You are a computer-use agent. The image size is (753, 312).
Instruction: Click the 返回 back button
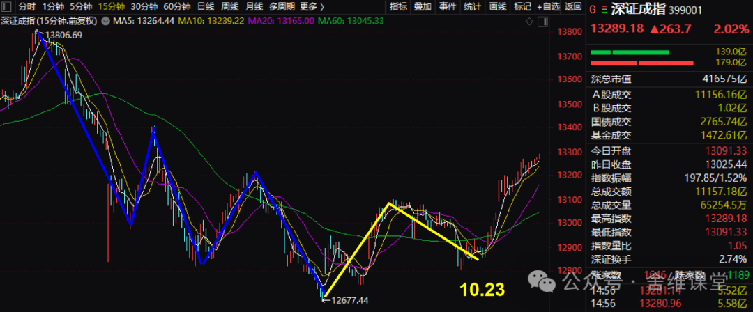(x=573, y=7)
